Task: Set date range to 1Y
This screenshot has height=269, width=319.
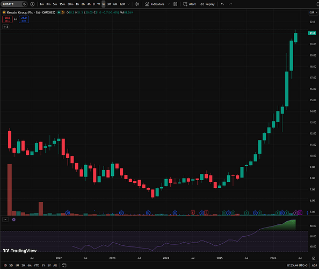Action: (x=44, y=265)
